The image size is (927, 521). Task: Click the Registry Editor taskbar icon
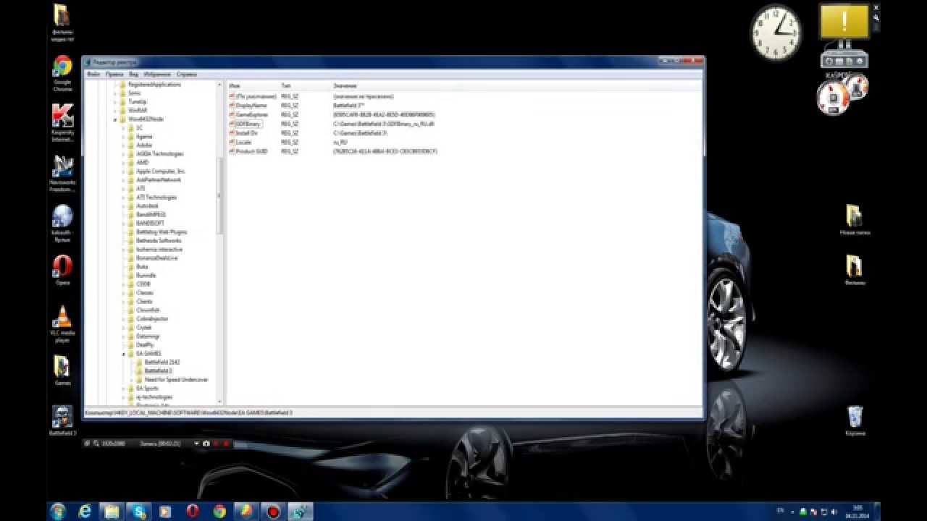pos(300,512)
